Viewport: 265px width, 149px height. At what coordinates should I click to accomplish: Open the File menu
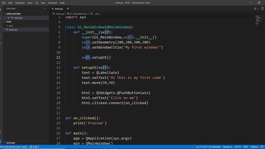click(x=4, y=3)
